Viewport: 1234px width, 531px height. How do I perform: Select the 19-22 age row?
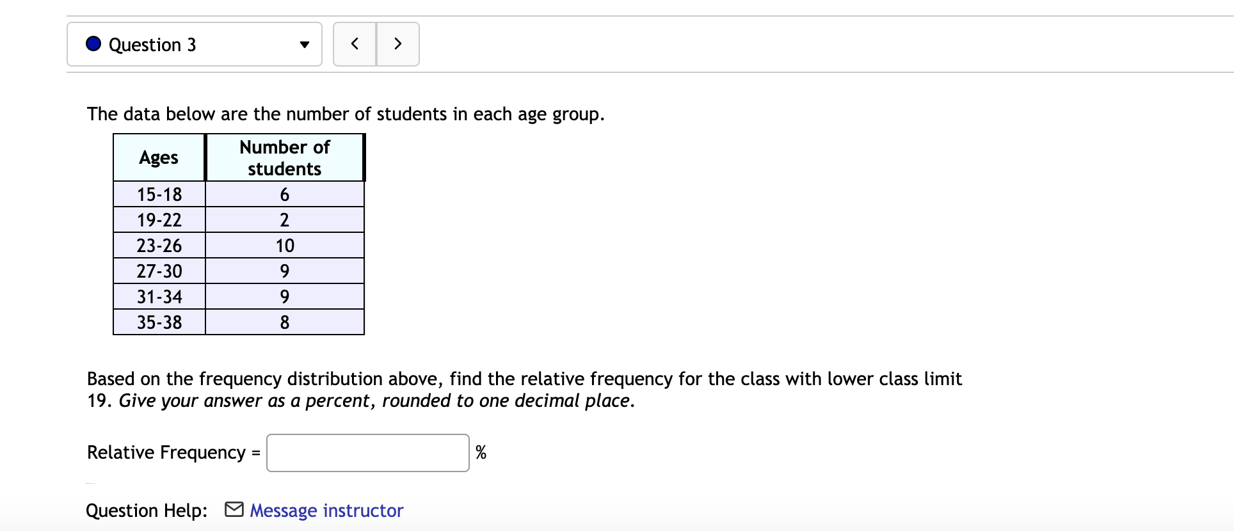(x=158, y=219)
